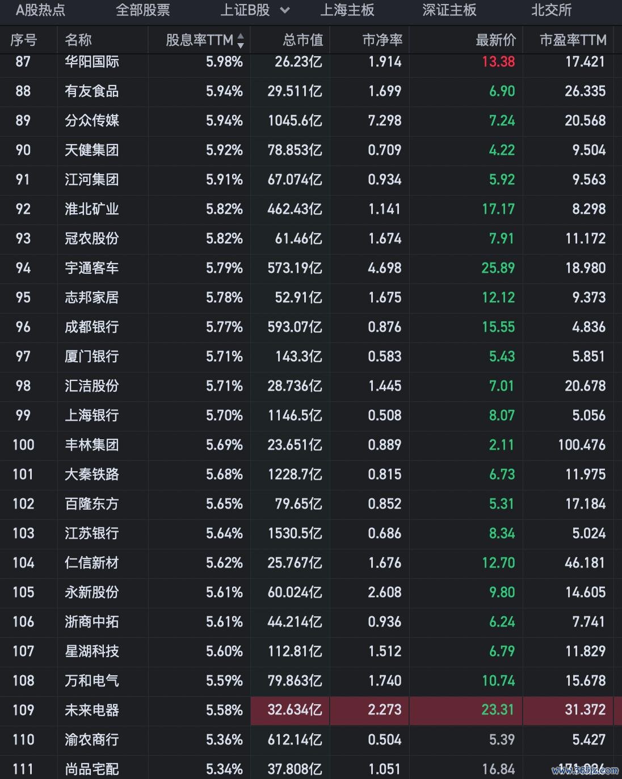Open the 上海银行 stock entry
The width and height of the screenshot is (622, 779).
coord(92,416)
